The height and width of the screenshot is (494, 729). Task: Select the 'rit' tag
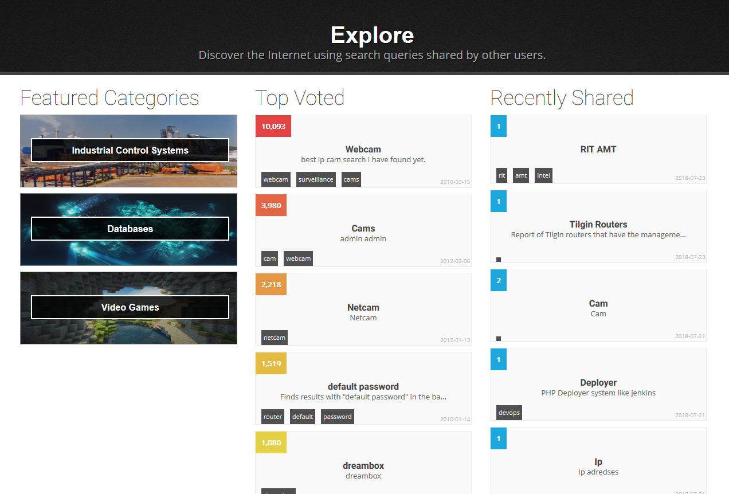coord(501,175)
